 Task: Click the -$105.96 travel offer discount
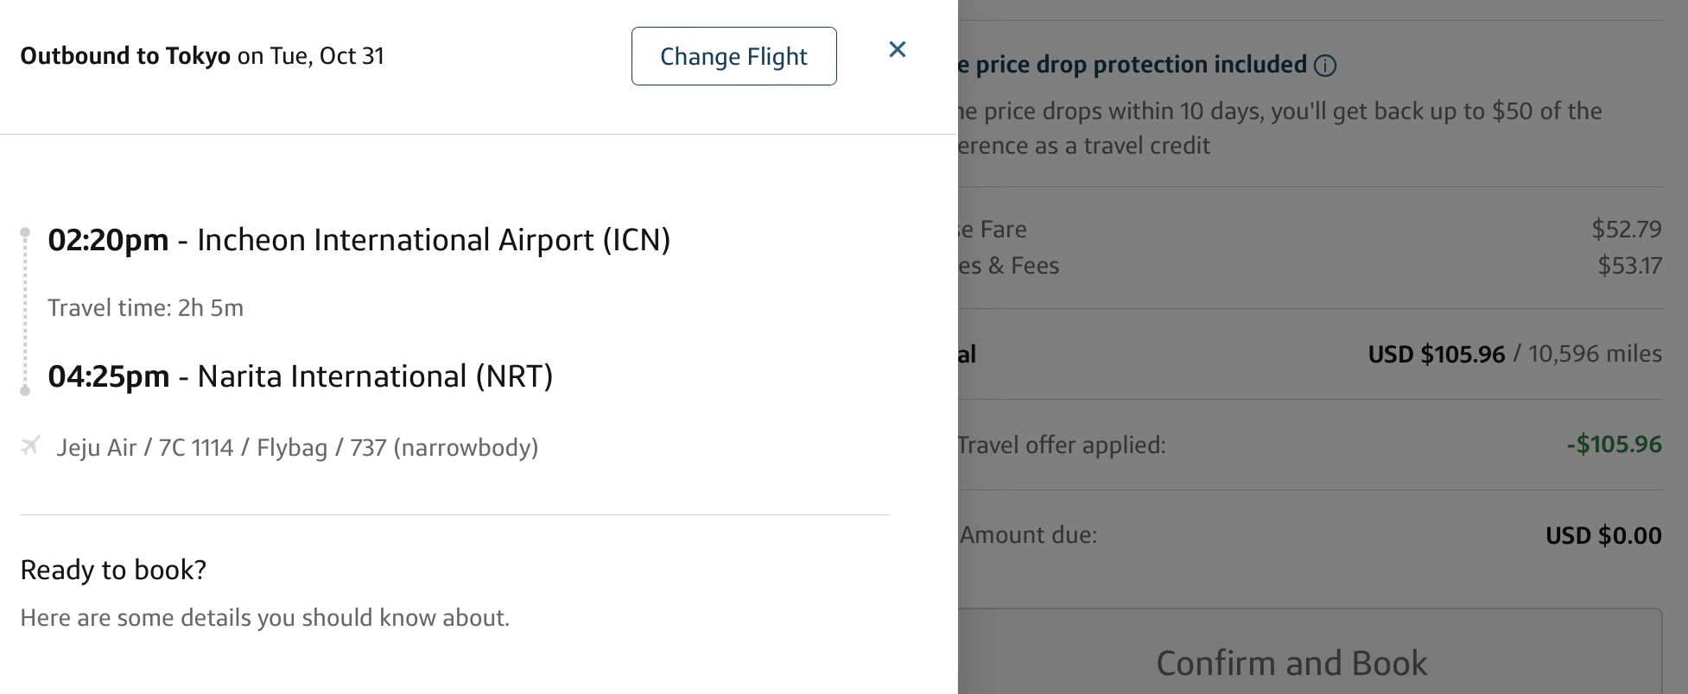1614,445
